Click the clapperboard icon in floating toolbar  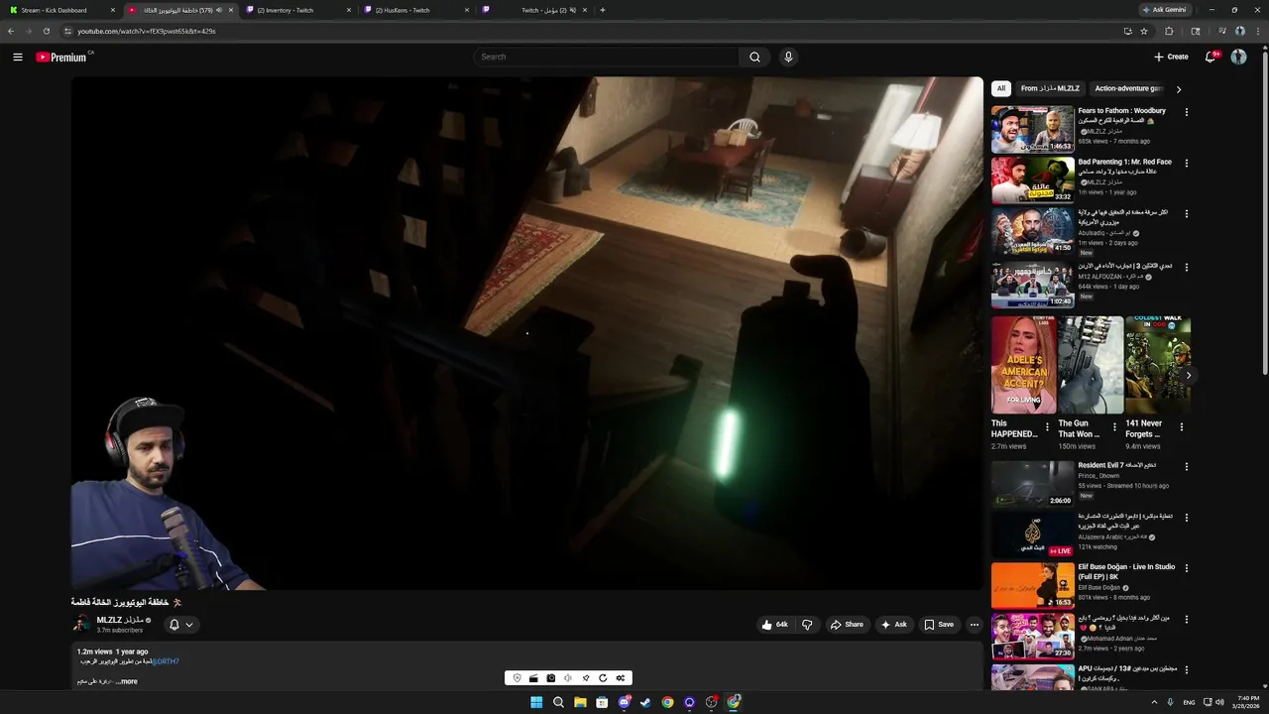pos(533,678)
